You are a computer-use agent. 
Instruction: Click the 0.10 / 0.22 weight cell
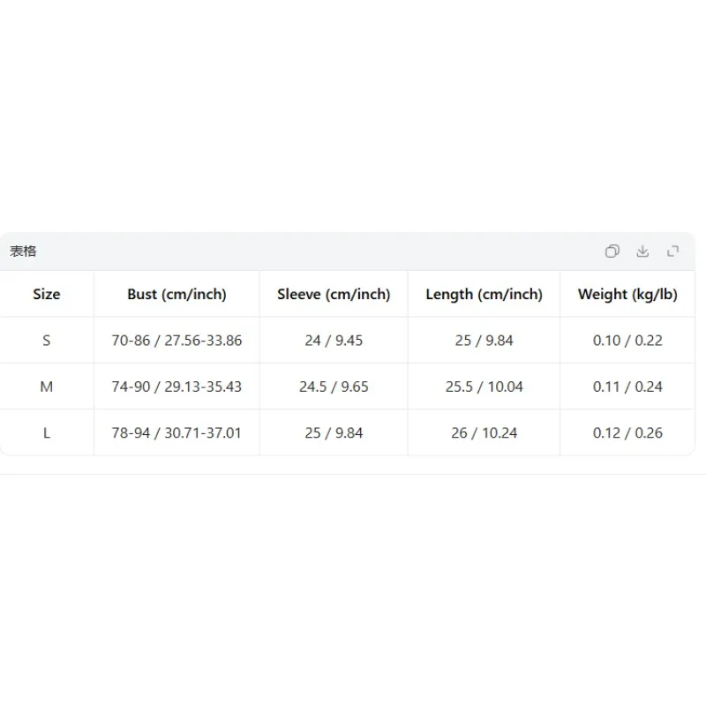tap(627, 341)
